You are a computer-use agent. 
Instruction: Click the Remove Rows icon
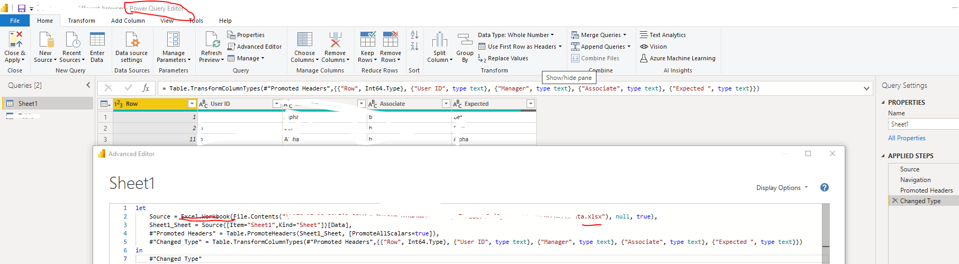[x=391, y=40]
